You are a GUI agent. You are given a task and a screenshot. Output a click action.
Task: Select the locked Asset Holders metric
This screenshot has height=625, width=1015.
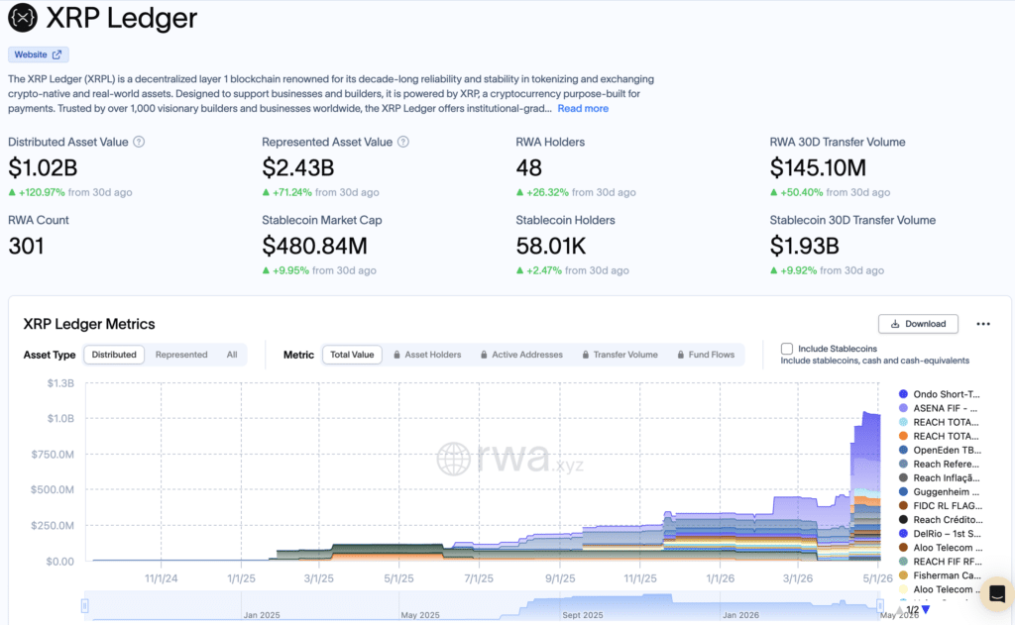427,355
